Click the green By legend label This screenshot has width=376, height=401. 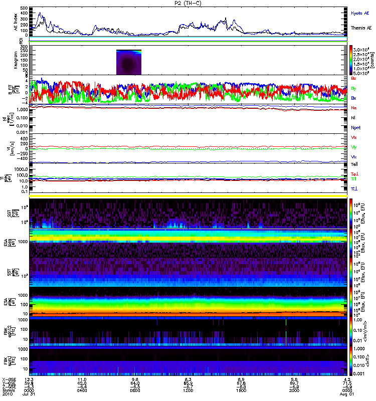(353, 88)
